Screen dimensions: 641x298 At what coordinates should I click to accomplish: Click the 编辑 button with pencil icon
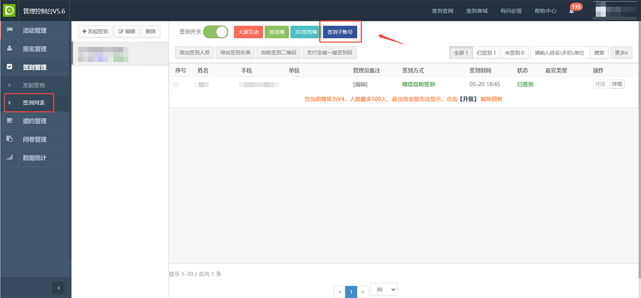tap(127, 32)
